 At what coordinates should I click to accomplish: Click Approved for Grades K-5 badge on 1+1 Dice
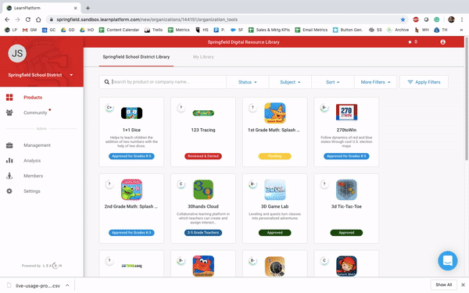tap(131, 156)
